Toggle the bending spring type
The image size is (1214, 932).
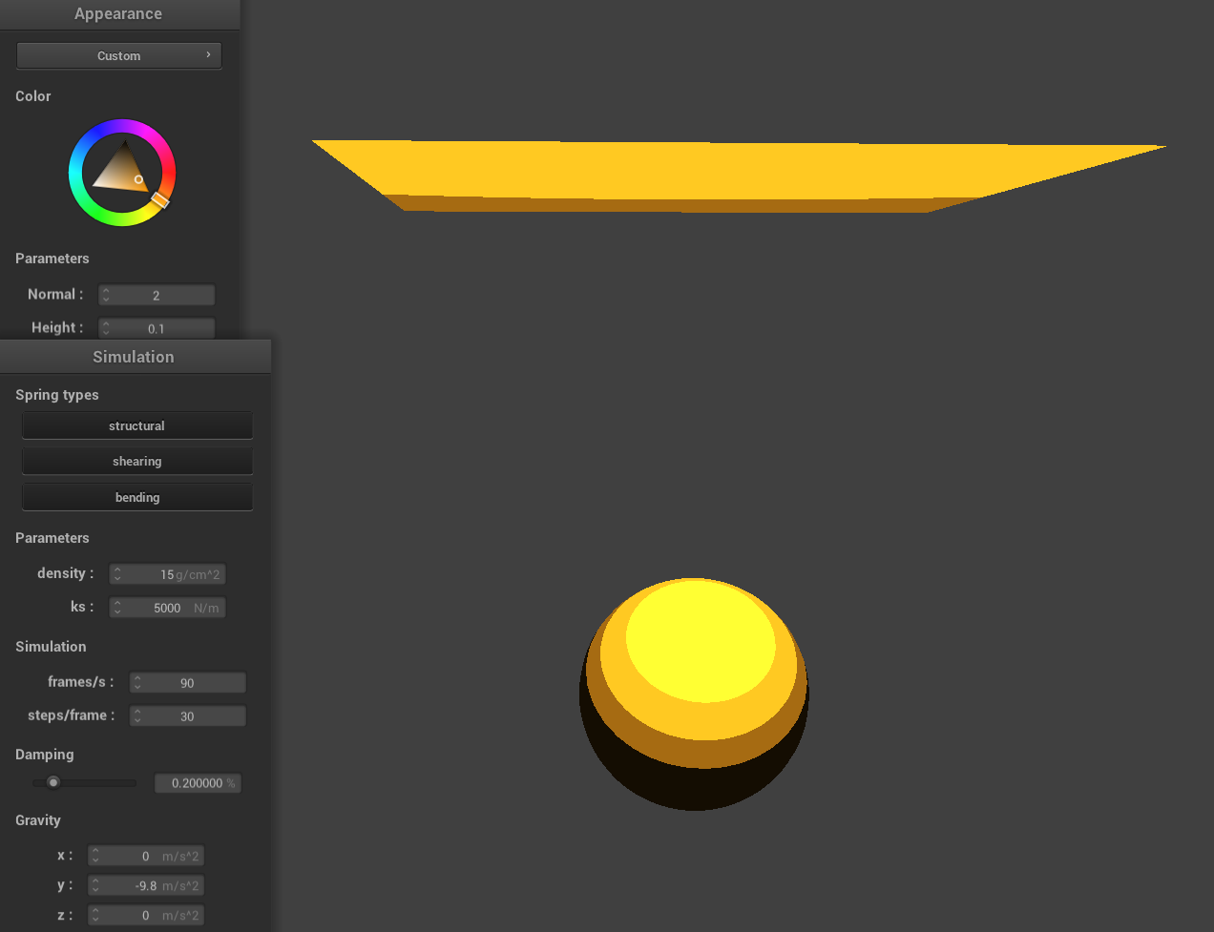136,497
